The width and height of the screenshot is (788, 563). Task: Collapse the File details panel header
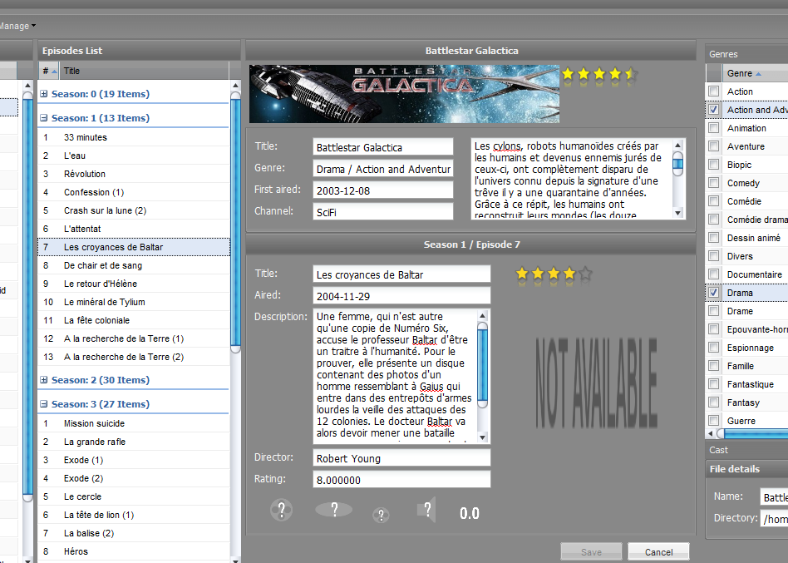[746, 469]
